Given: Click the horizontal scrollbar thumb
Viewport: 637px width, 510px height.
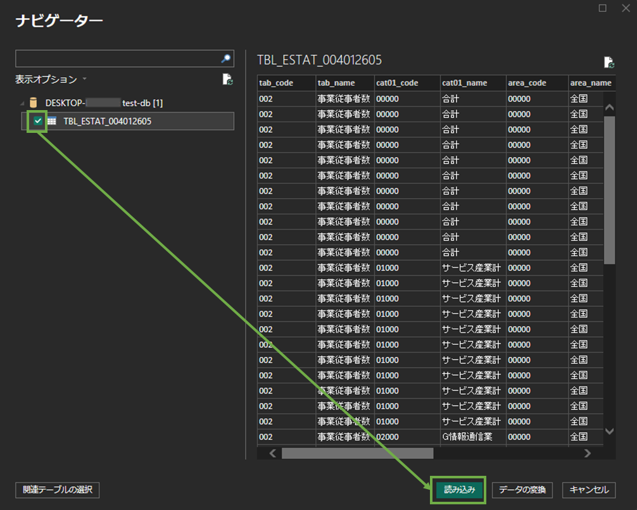Looking at the screenshot, I should tap(358, 453).
